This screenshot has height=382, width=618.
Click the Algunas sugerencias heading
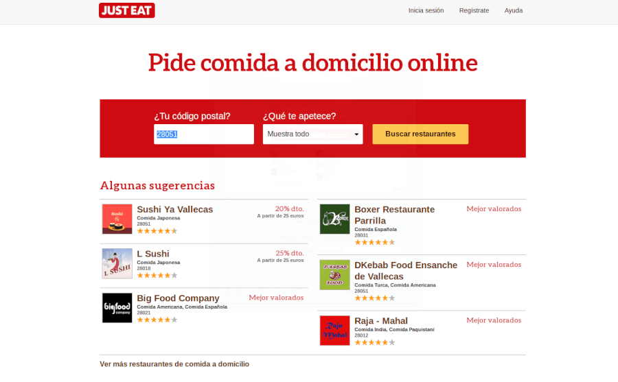click(158, 185)
